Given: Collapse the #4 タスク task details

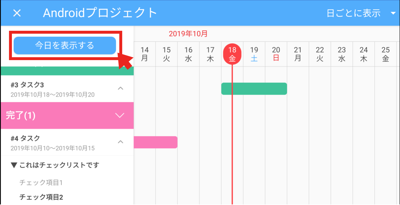Looking at the screenshot, I should point(121,142).
